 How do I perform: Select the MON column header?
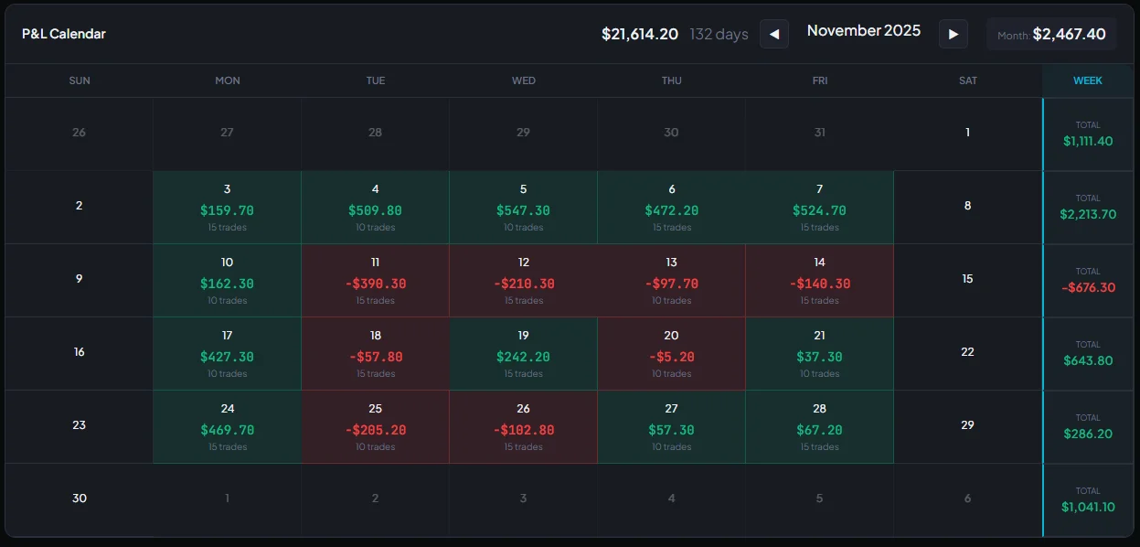[228, 80]
